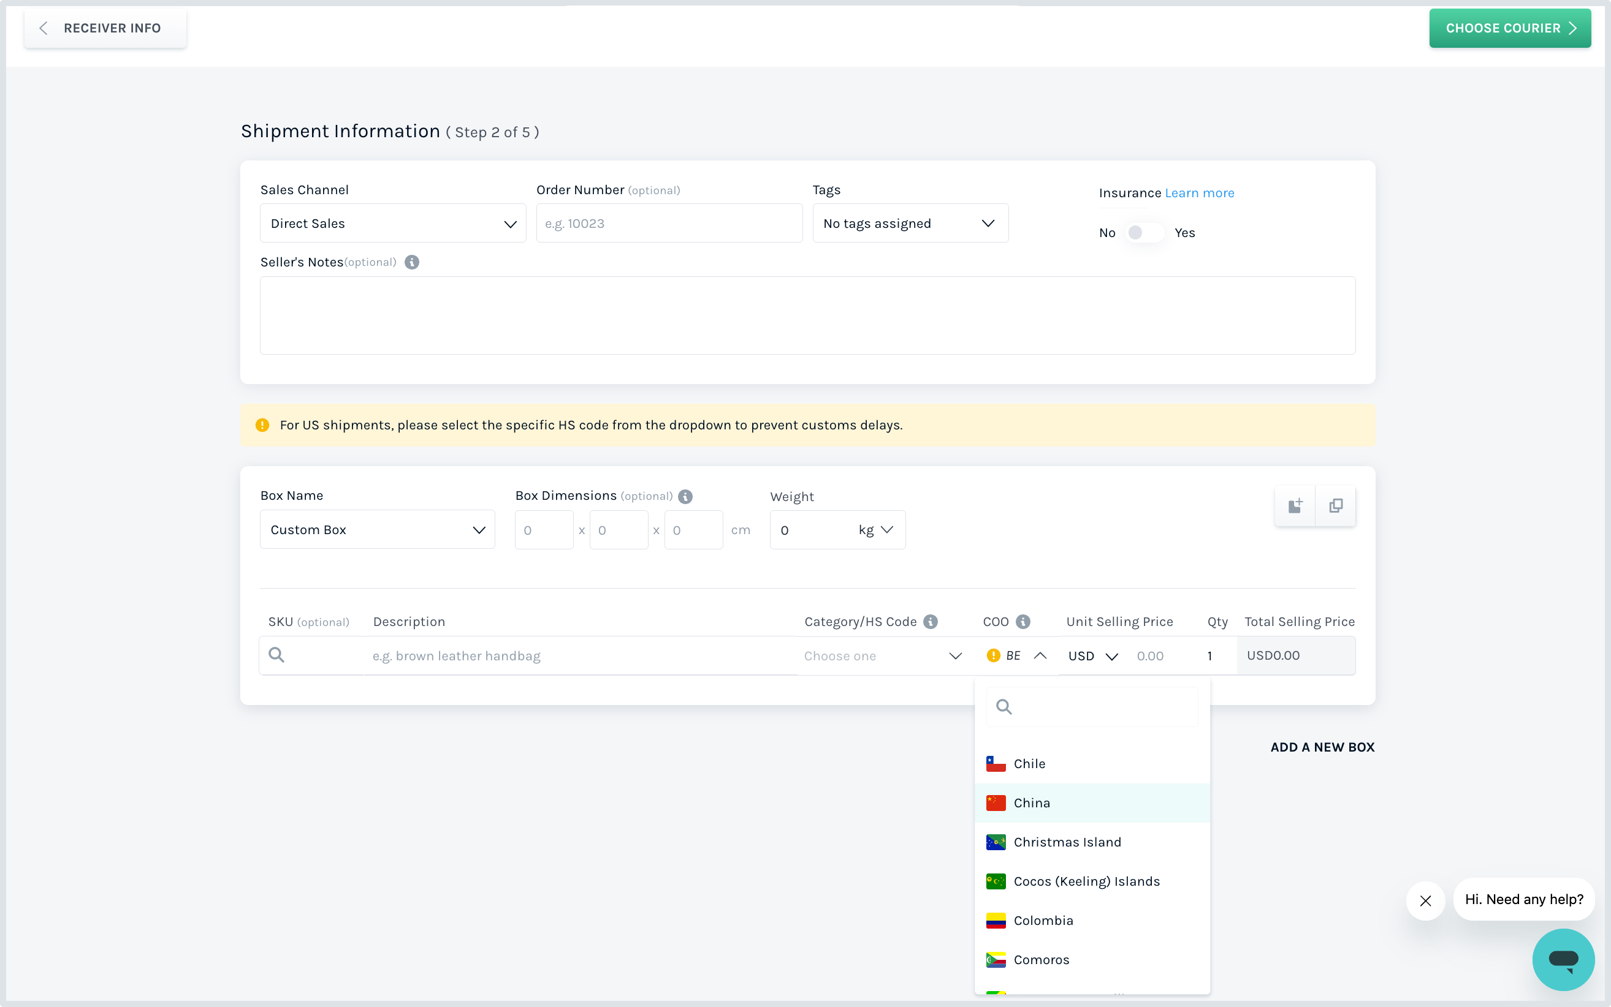Select Cocos (Keeling) Islands option
This screenshot has height=1007, width=1611.
tap(1092, 882)
